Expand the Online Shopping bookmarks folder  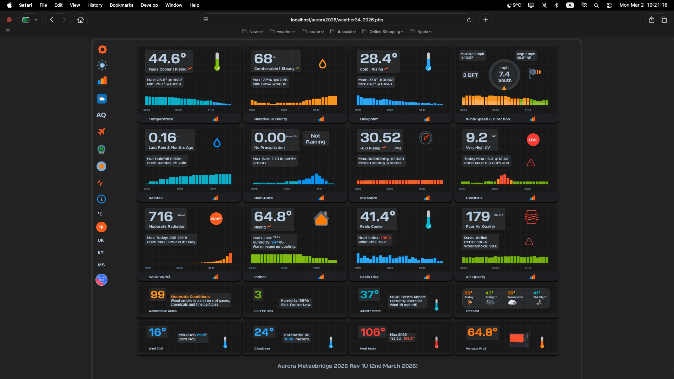[383, 32]
